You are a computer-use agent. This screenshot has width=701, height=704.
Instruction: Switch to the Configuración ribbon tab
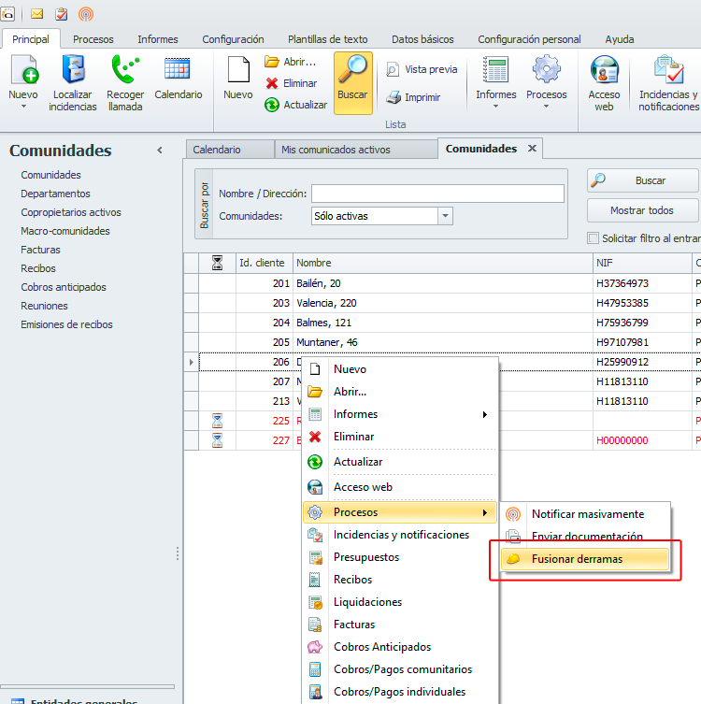233,39
